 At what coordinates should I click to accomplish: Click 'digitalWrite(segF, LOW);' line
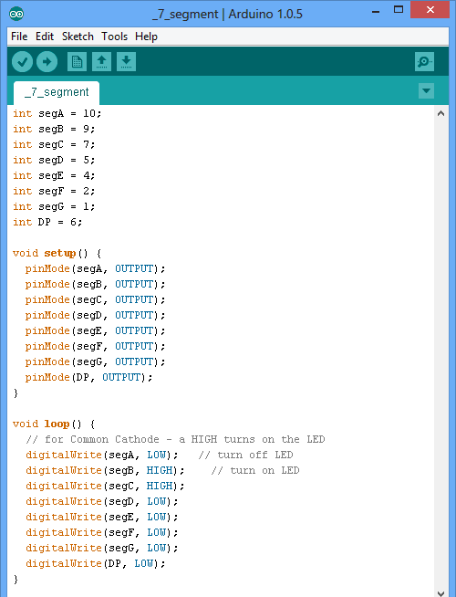pos(101,533)
